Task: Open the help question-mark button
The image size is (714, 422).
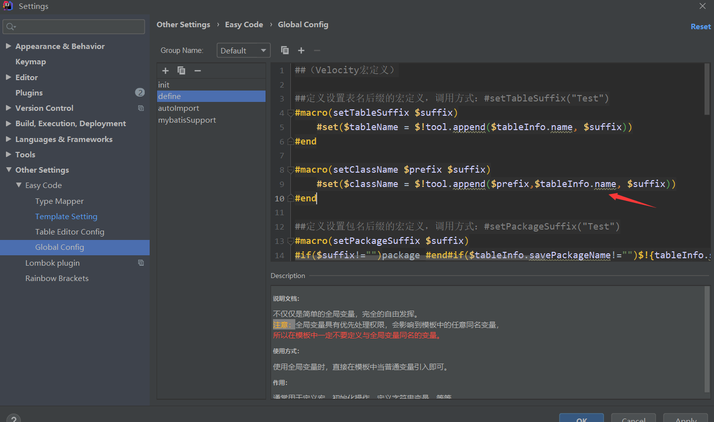Action: [x=13, y=419]
